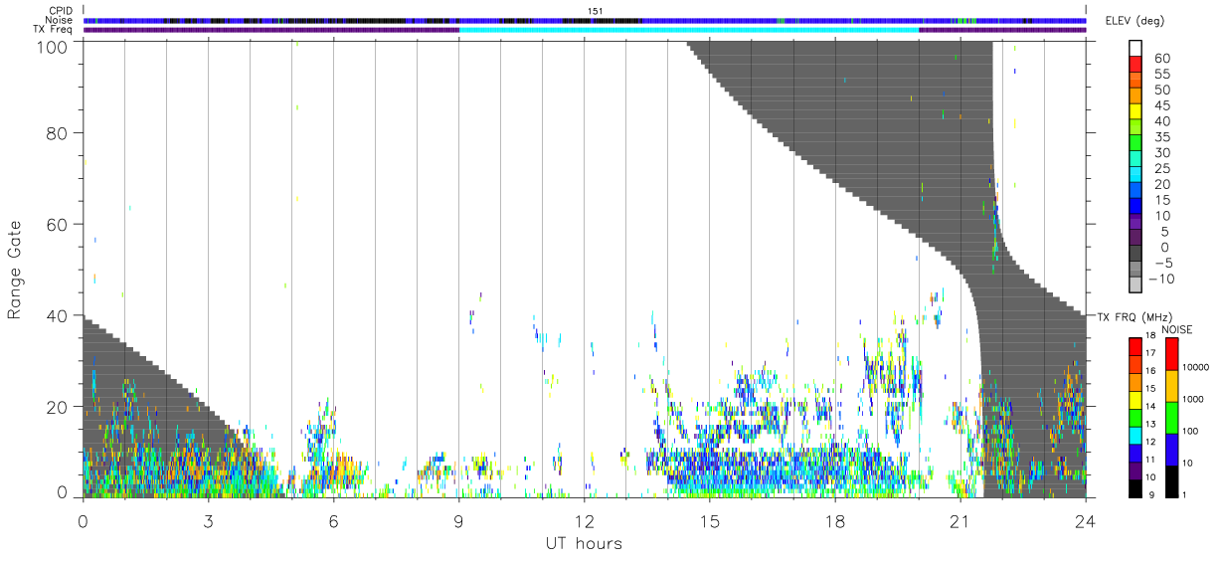Click the x-axis tick label '6'
This screenshot has height=564, width=1221.
(333, 520)
